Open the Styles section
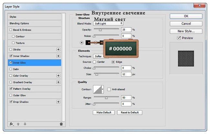The width and height of the screenshot is (210, 134). pos(35,17)
